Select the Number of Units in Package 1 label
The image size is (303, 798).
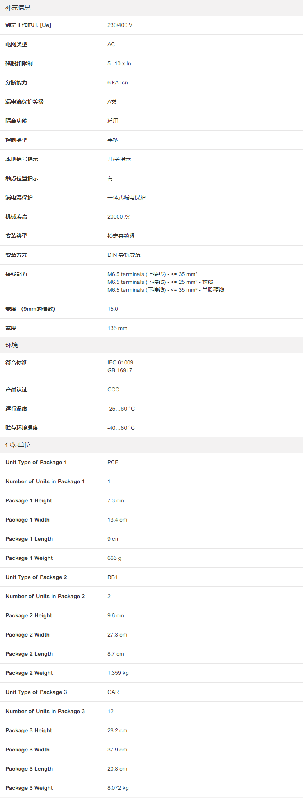pyautogui.click(x=45, y=481)
